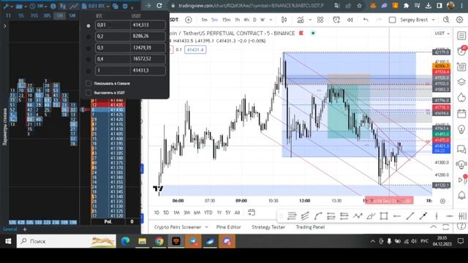
Task: Open the USDT currency dropdown
Action: pyautogui.click(x=442, y=34)
